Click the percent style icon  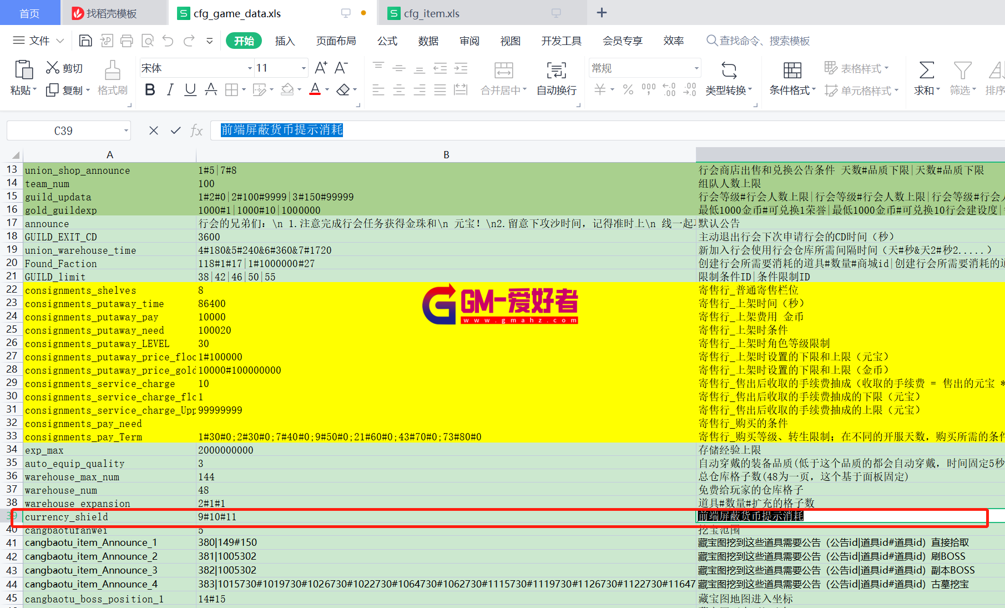click(628, 89)
